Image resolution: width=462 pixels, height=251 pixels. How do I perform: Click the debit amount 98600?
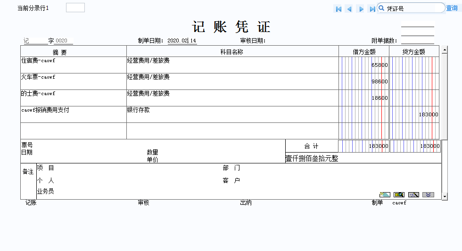[x=379, y=81]
